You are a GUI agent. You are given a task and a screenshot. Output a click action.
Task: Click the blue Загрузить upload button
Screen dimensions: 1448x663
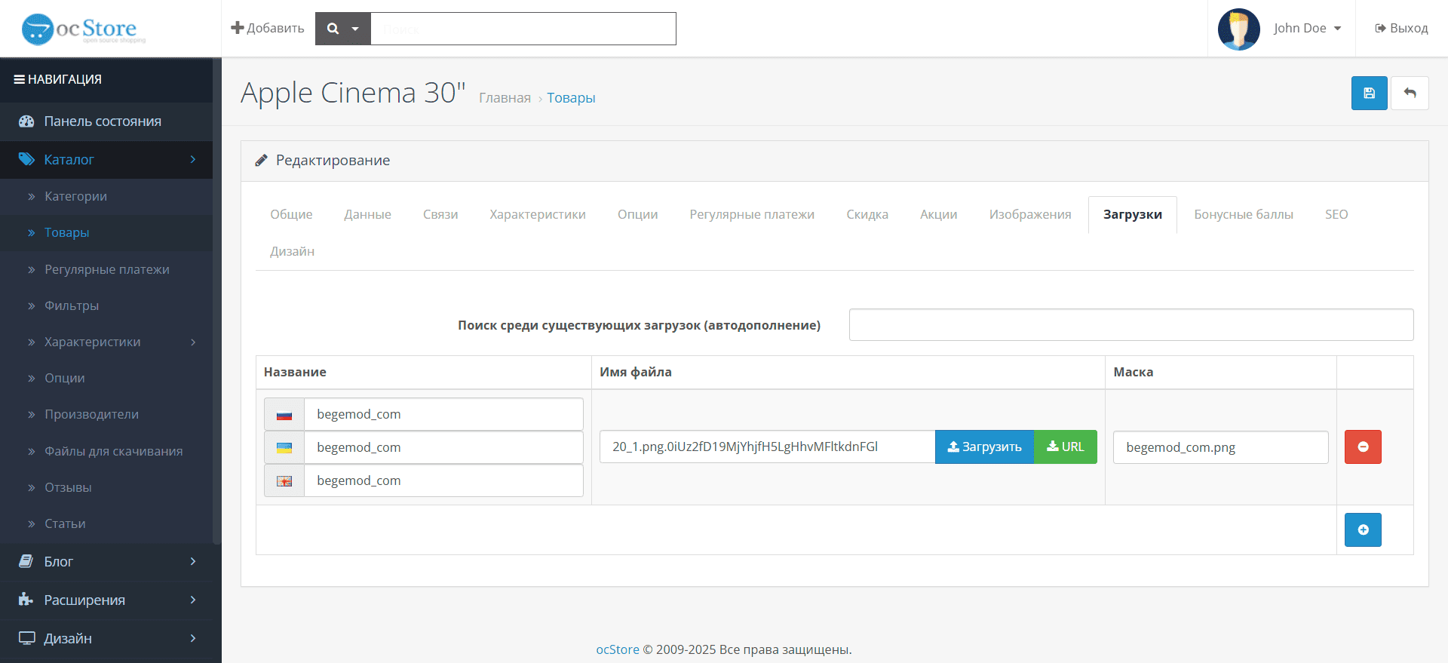984,447
